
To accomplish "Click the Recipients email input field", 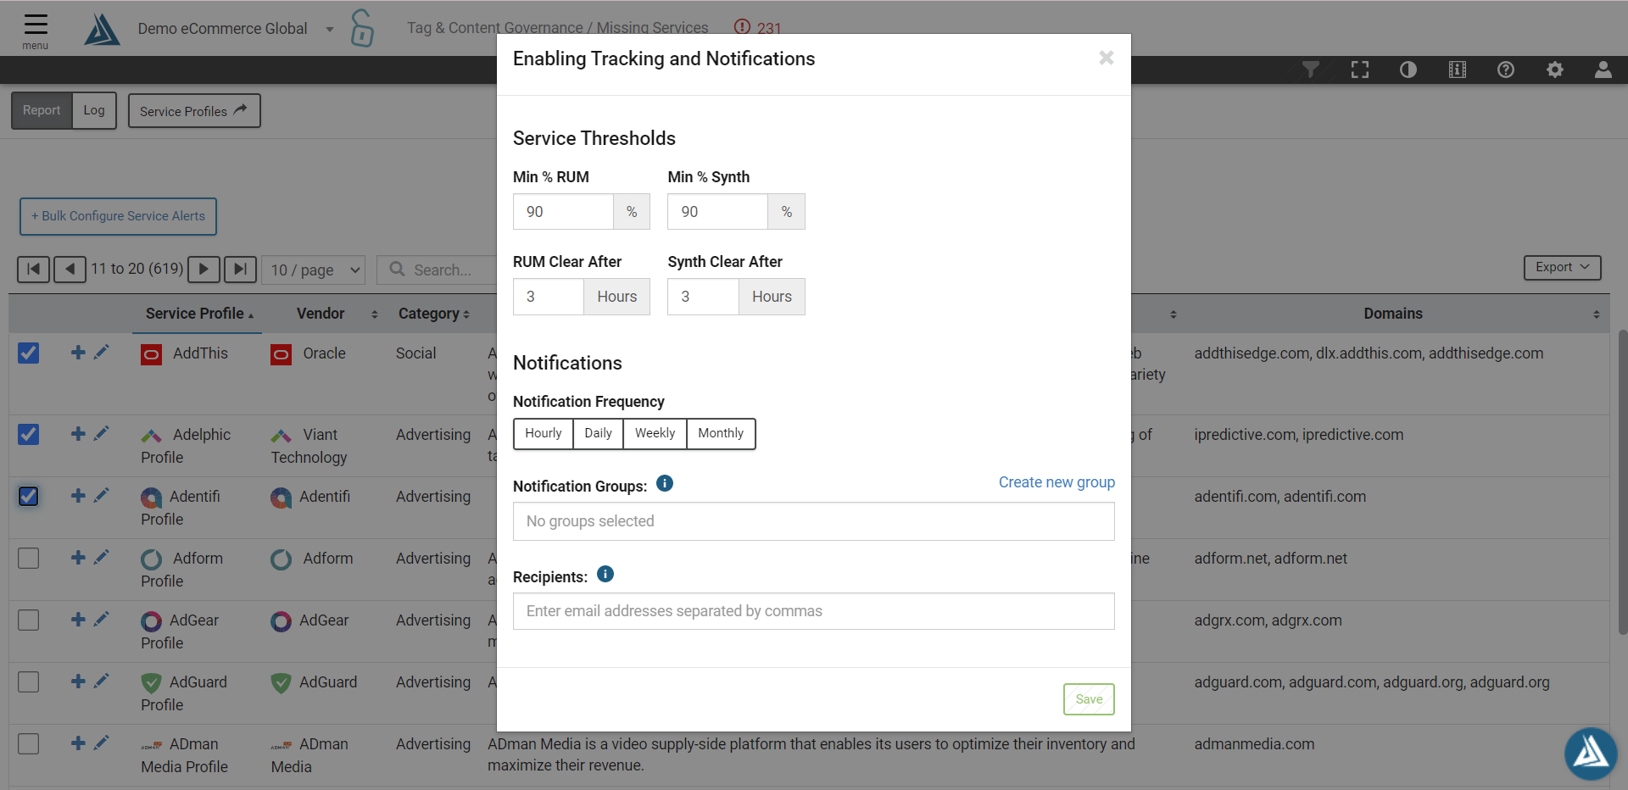I will pos(813,611).
